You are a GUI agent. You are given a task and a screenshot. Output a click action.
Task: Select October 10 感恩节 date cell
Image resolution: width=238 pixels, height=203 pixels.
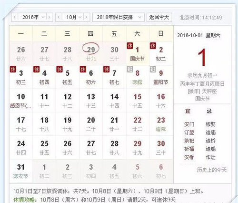click(21, 101)
